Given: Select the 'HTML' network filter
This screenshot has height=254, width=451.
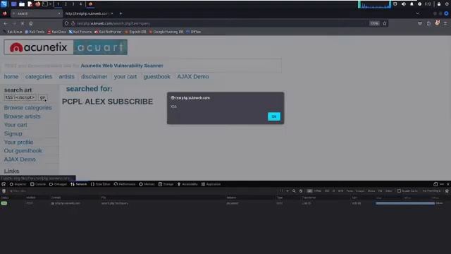Looking at the screenshot, I should [318, 190].
